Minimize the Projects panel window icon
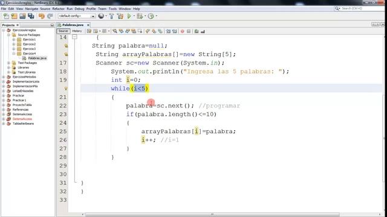 [52, 25]
